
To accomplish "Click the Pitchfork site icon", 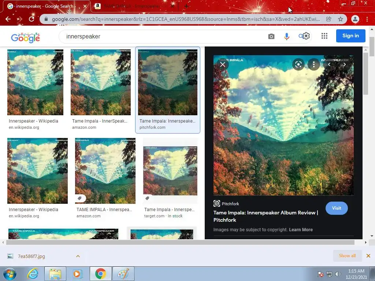I will tap(217, 203).
